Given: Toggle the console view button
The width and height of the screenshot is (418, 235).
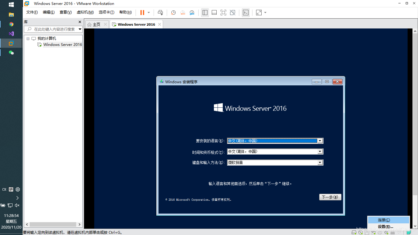Looking at the screenshot, I should pyautogui.click(x=245, y=13).
